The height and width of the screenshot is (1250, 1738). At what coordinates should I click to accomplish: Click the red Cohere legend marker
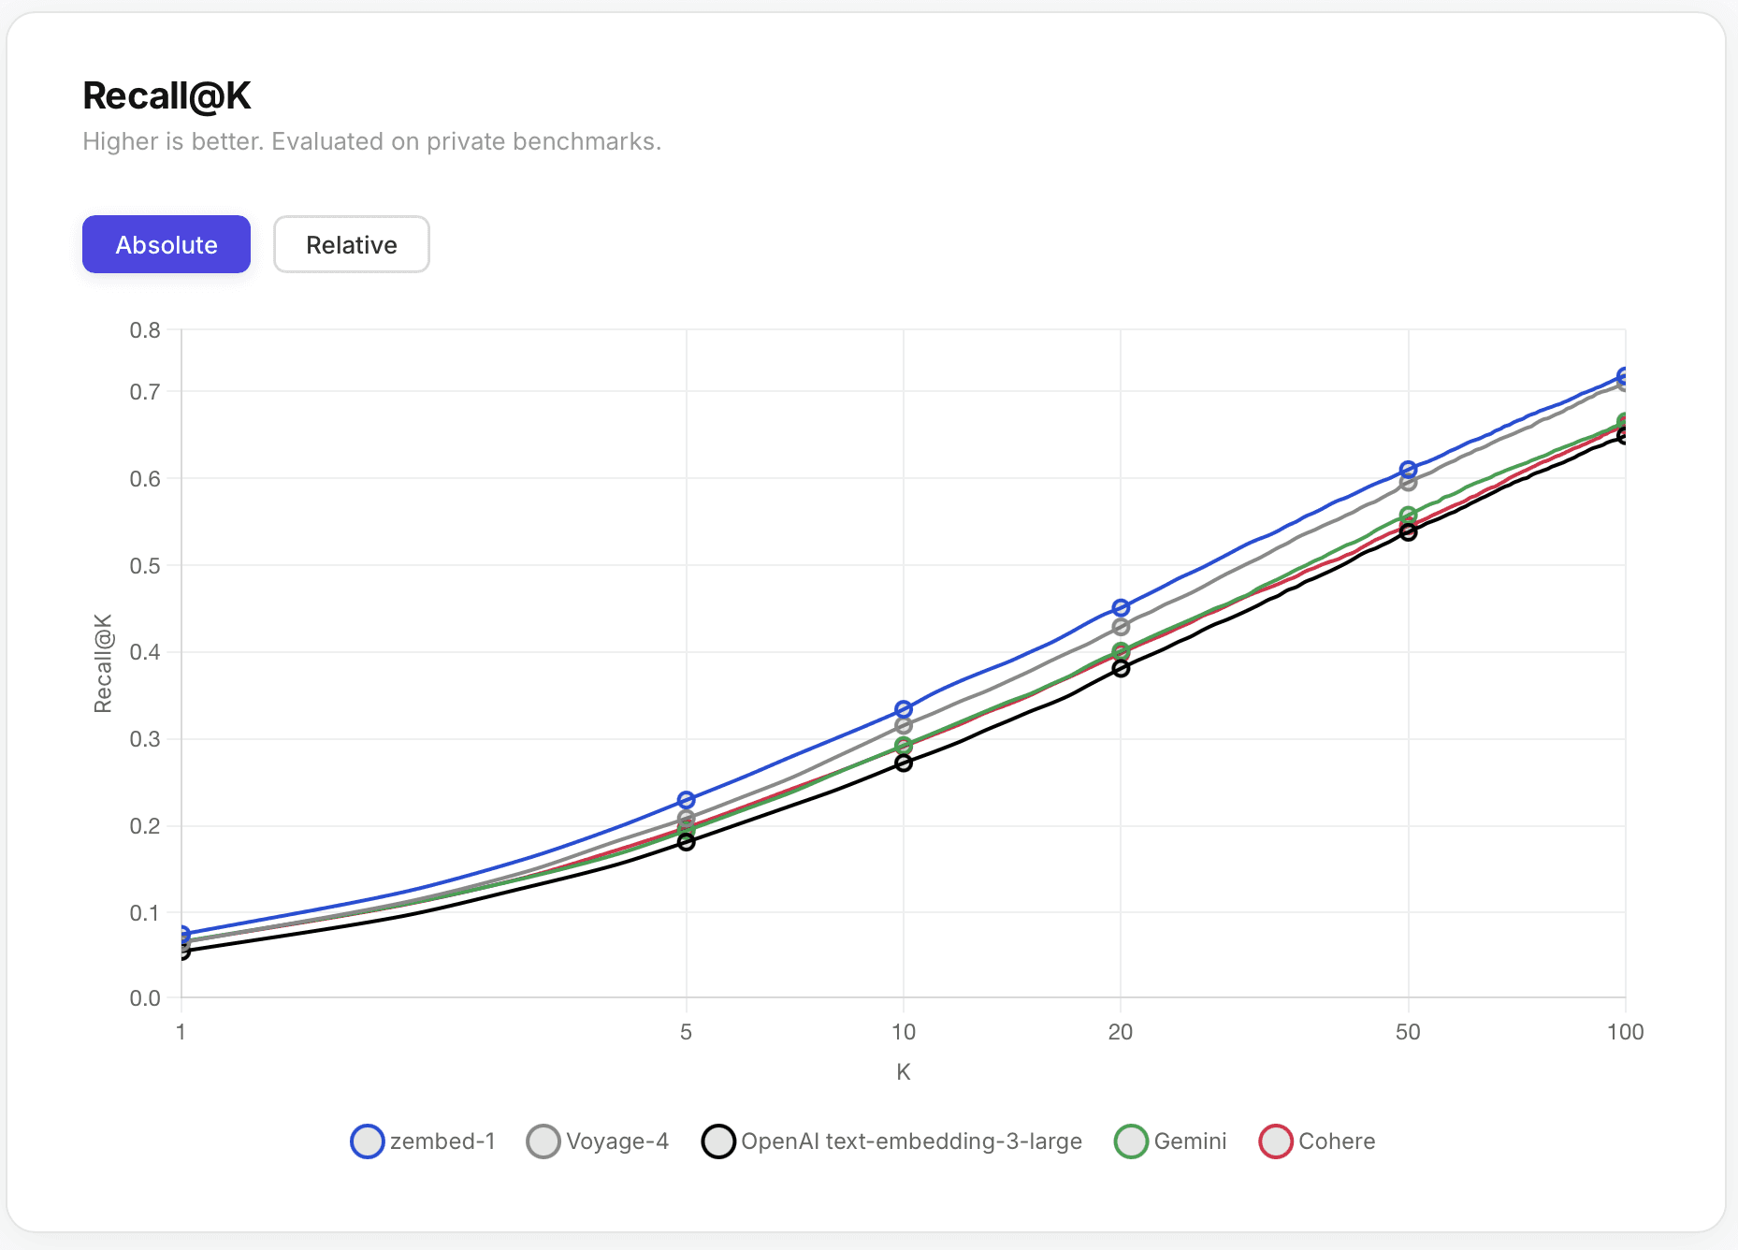(1275, 1141)
